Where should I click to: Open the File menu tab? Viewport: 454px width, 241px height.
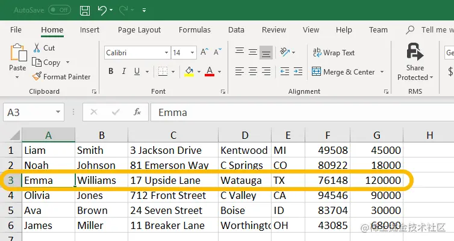16,30
